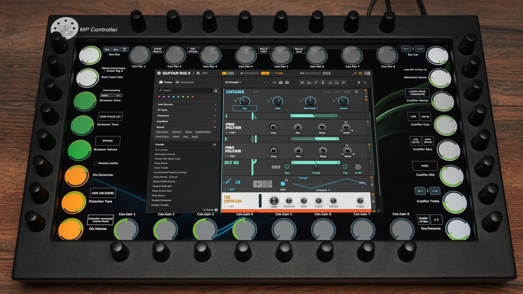Viewport: 523px width, 294px height.
Task: Click next-preset arrow next to LFO Triangle
Action: tap(296, 178)
